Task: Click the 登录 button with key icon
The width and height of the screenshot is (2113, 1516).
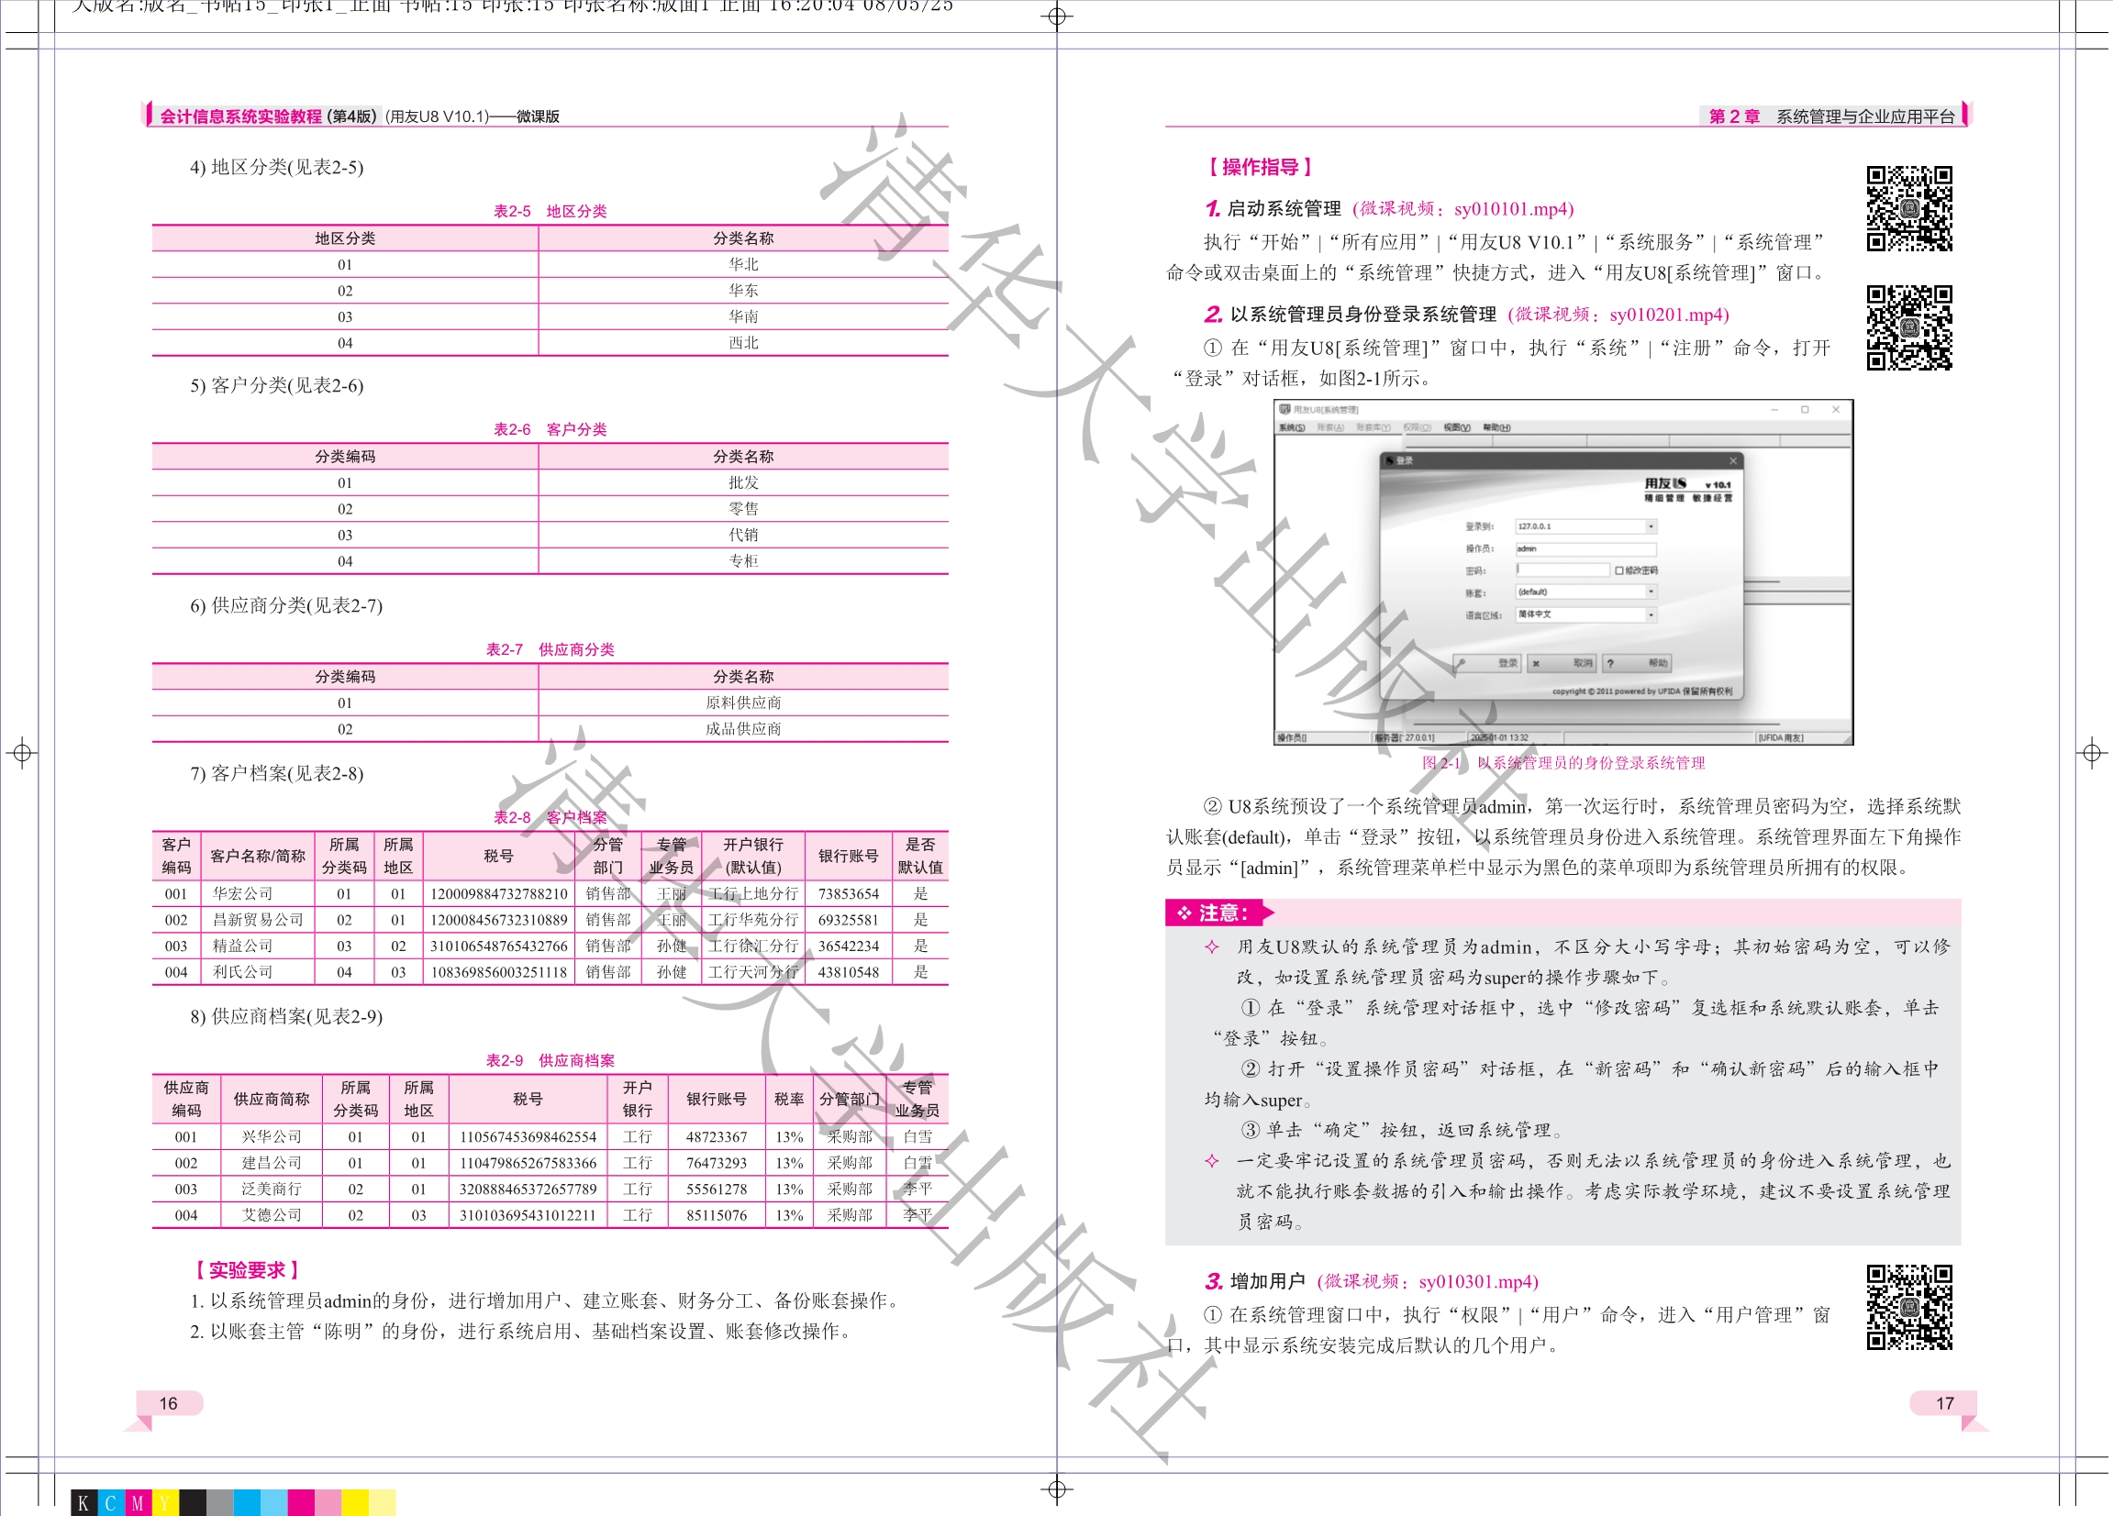Action: point(1488,663)
